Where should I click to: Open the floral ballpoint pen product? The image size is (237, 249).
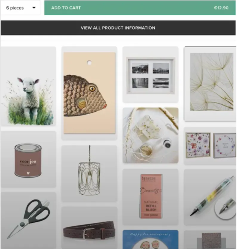[x=210, y=197]
